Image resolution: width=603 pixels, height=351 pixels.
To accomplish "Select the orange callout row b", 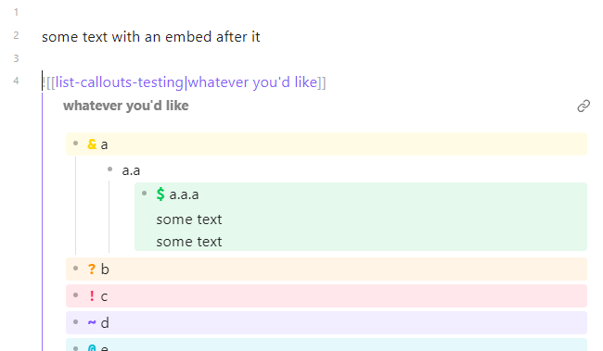I will point(327,269).
